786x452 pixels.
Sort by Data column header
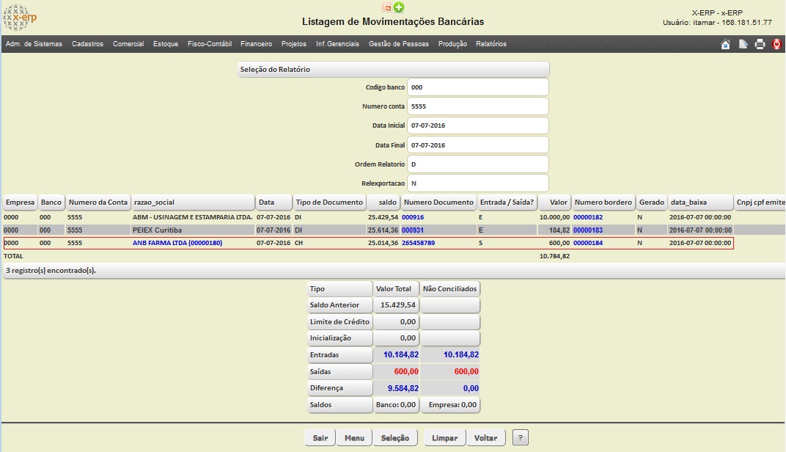[273, 203]
